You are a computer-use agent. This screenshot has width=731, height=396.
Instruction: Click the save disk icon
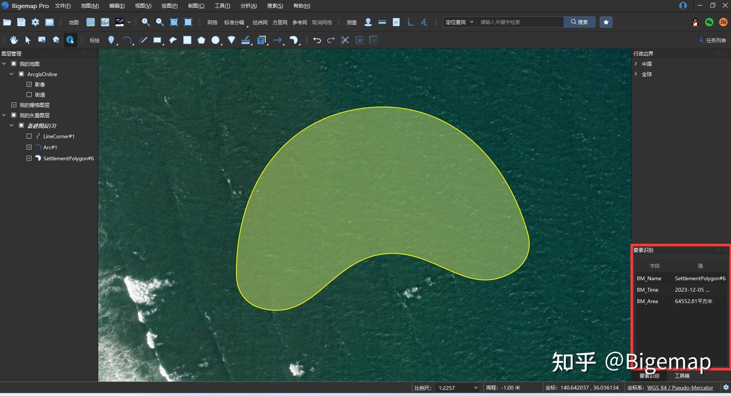[x=21, y=22]
